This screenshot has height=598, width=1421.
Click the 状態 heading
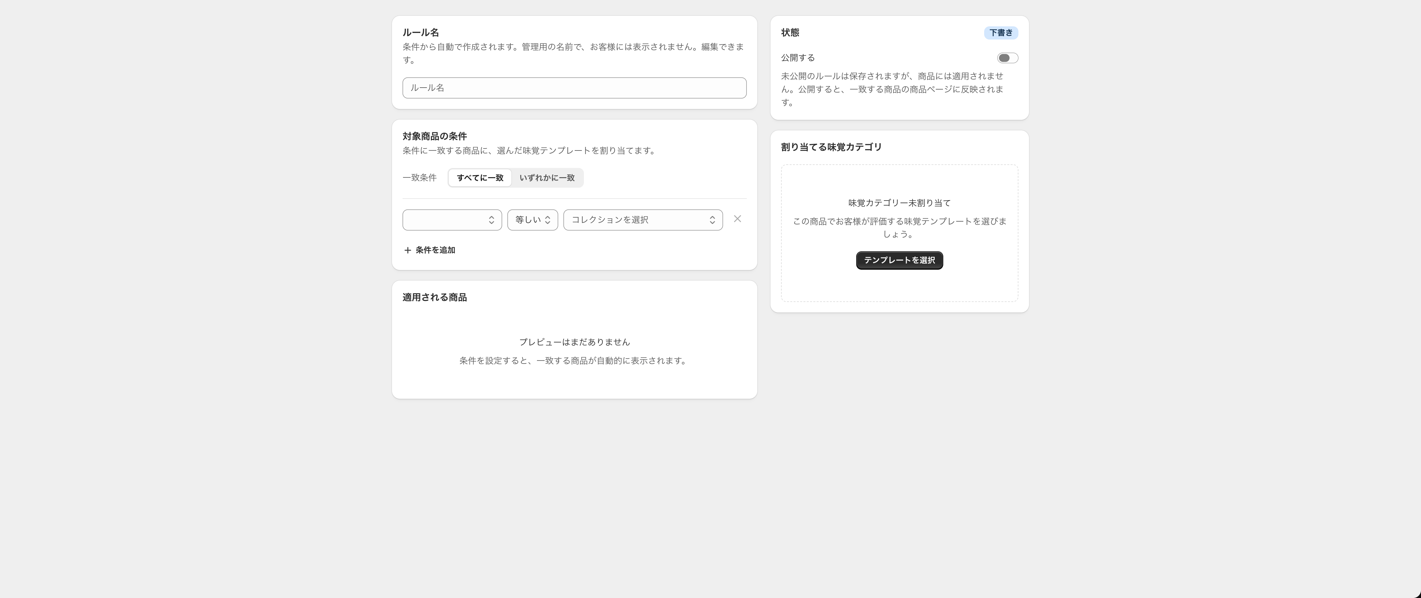click(x=790, y=33)
